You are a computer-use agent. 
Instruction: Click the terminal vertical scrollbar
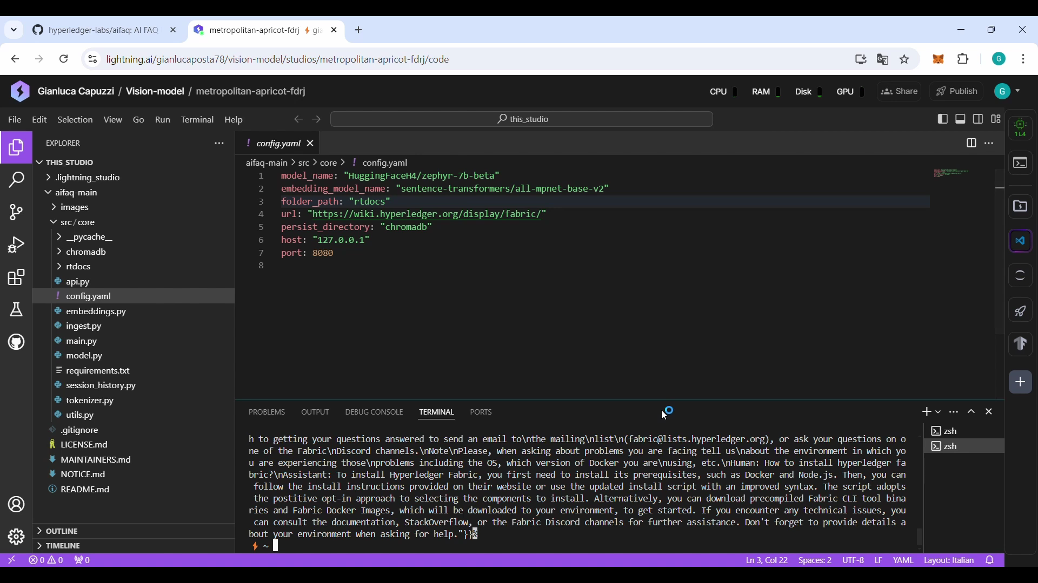(920, 537)
